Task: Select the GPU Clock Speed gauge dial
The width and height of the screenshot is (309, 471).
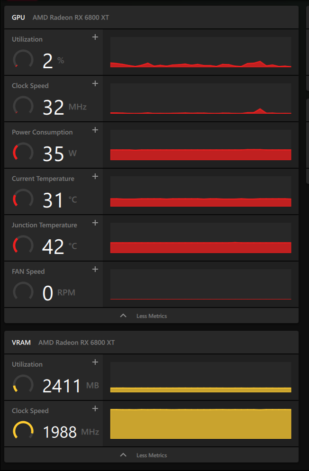Action: 23,106
